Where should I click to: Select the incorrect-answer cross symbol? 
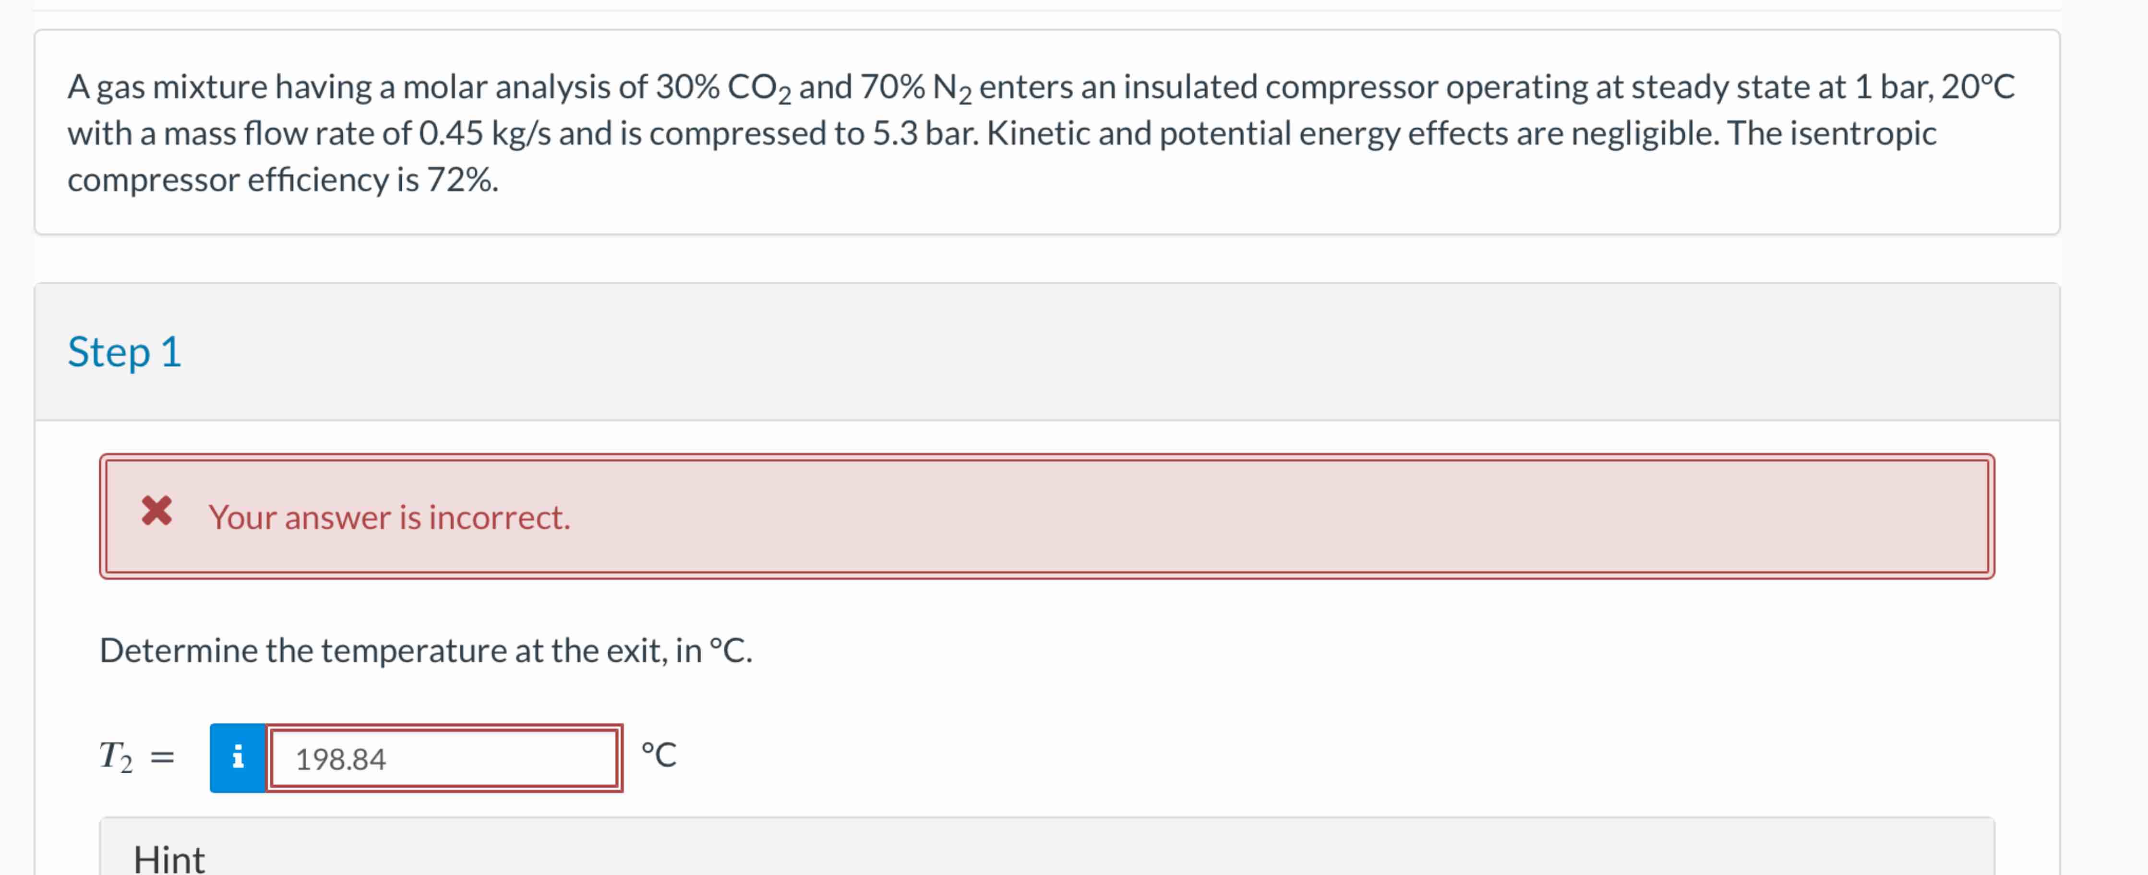(x=158, y=515)
